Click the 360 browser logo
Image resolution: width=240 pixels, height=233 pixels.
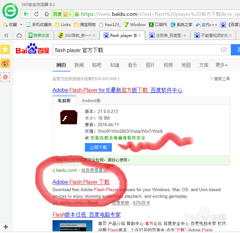(10, 11)
